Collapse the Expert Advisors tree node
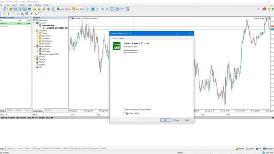The width and height of the screenshot is (274, 154). point(34,46)
